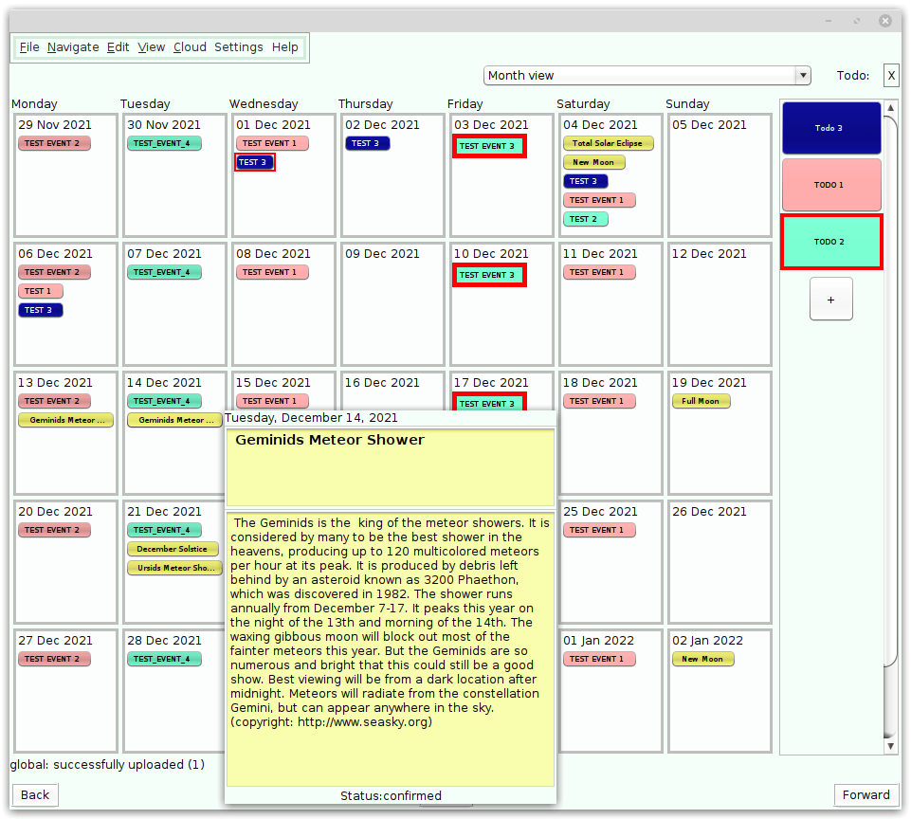
Task: Open the File menu
Action: tap(29, 46)
